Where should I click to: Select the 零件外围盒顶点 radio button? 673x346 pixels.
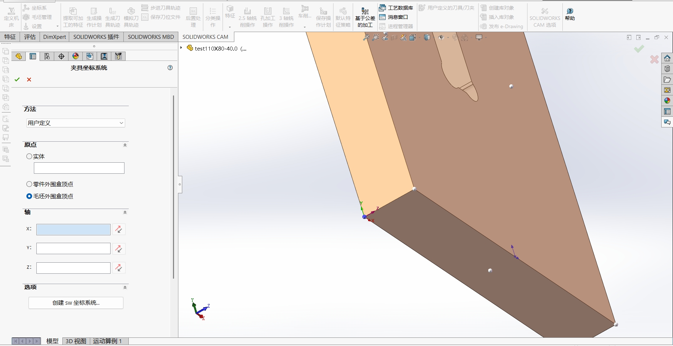[29, 184]
